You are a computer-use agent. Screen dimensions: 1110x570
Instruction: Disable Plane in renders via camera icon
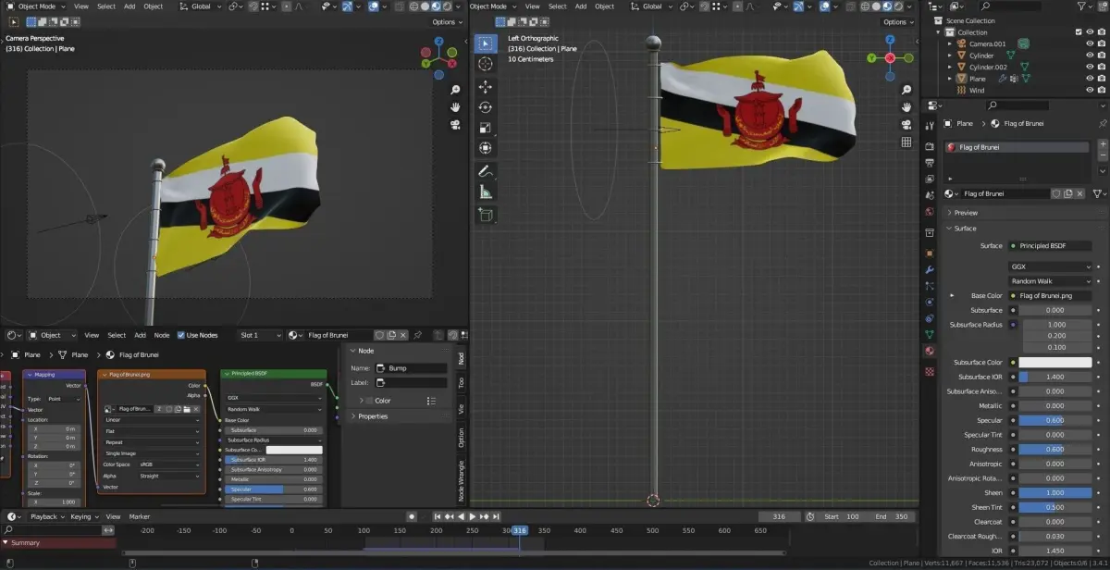click(1101, 79)
